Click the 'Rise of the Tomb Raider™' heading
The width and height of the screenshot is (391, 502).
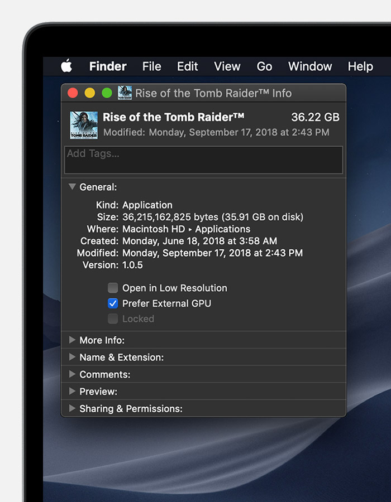click(x=173, y=117)
